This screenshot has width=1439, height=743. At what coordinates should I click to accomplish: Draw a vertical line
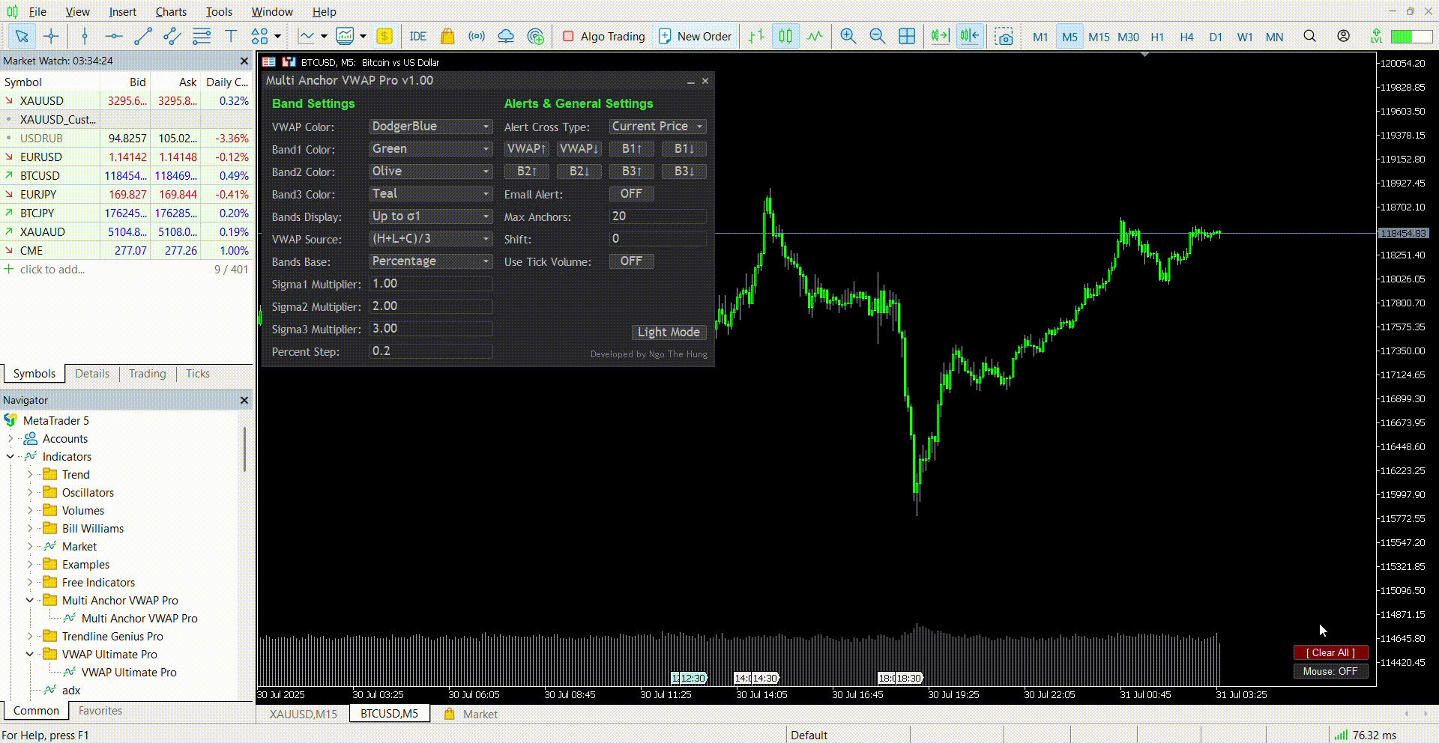tap(85, 36)
